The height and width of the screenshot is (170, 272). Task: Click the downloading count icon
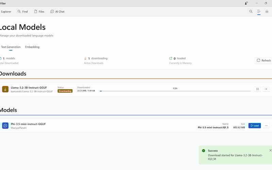[85, 58]
